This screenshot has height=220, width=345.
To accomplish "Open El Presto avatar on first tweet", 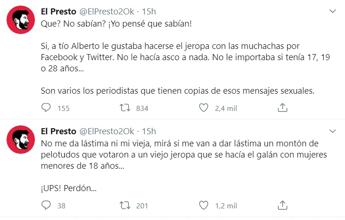I will coord(20,20).
